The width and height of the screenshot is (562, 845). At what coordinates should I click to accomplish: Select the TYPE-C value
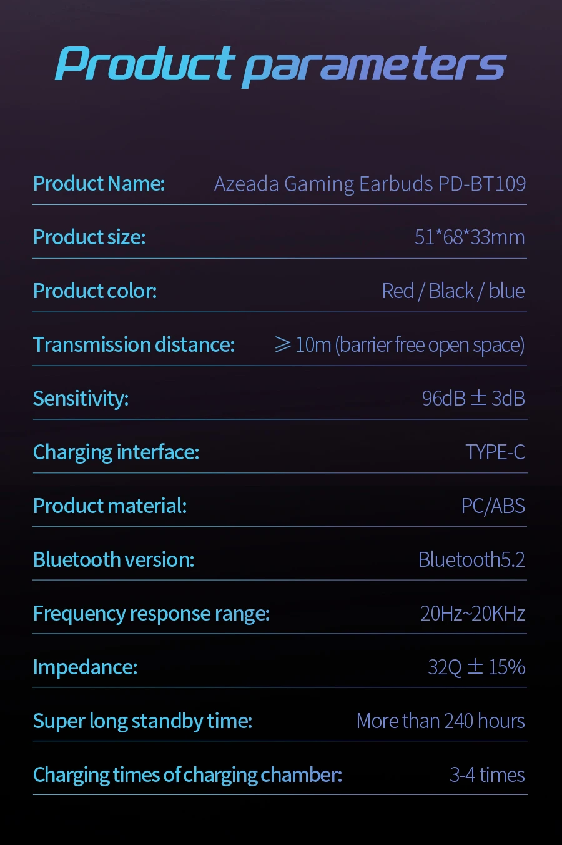click(495, 452)
